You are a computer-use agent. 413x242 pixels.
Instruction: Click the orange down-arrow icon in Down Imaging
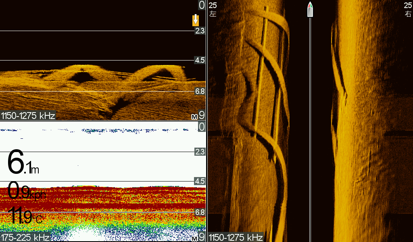point(196,20)
